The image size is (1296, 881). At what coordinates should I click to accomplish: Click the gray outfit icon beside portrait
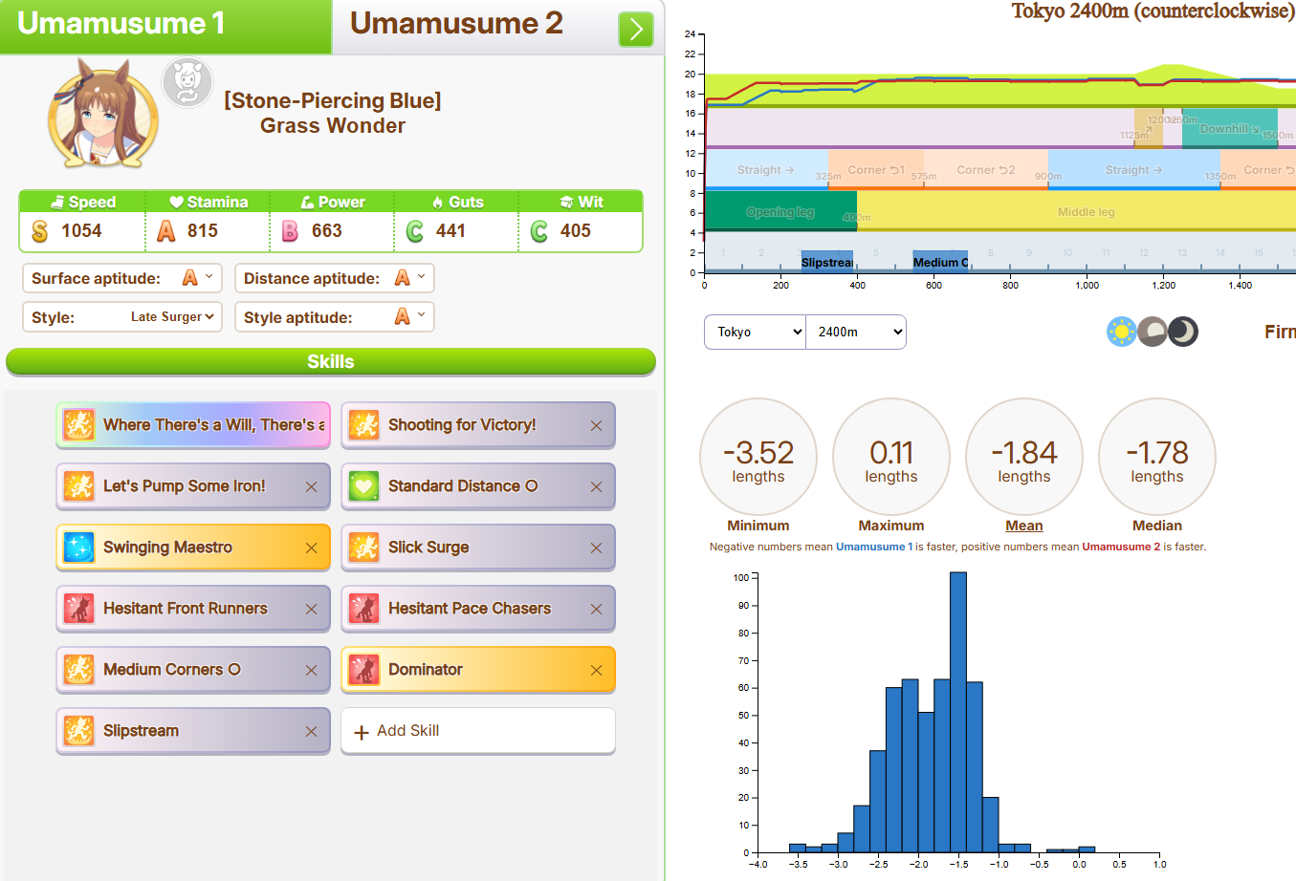tap(187, 82)
